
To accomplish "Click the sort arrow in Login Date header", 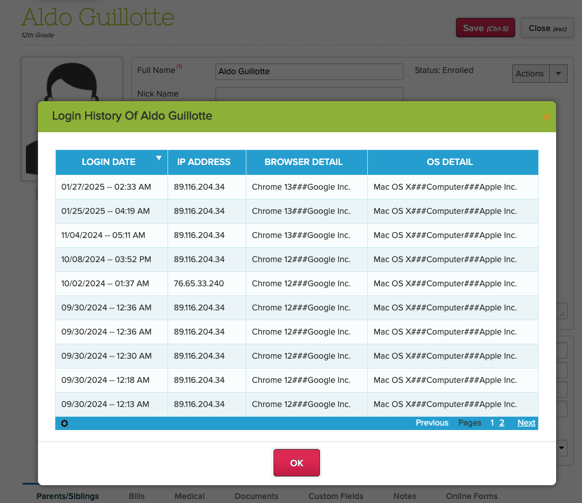I will (159, 158).
